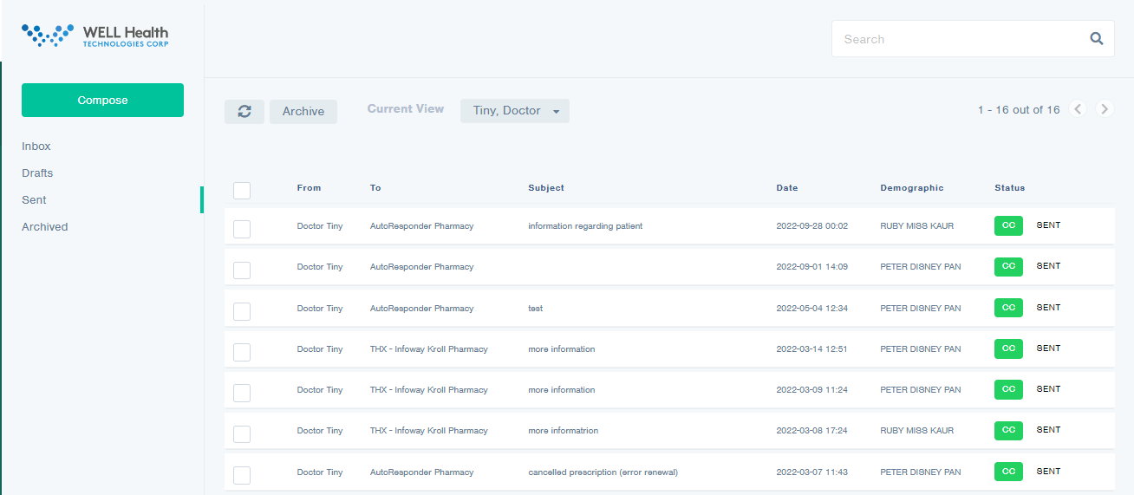
Task: Tick the select-all checkbox in the header
Action: (x=242, y=191)
